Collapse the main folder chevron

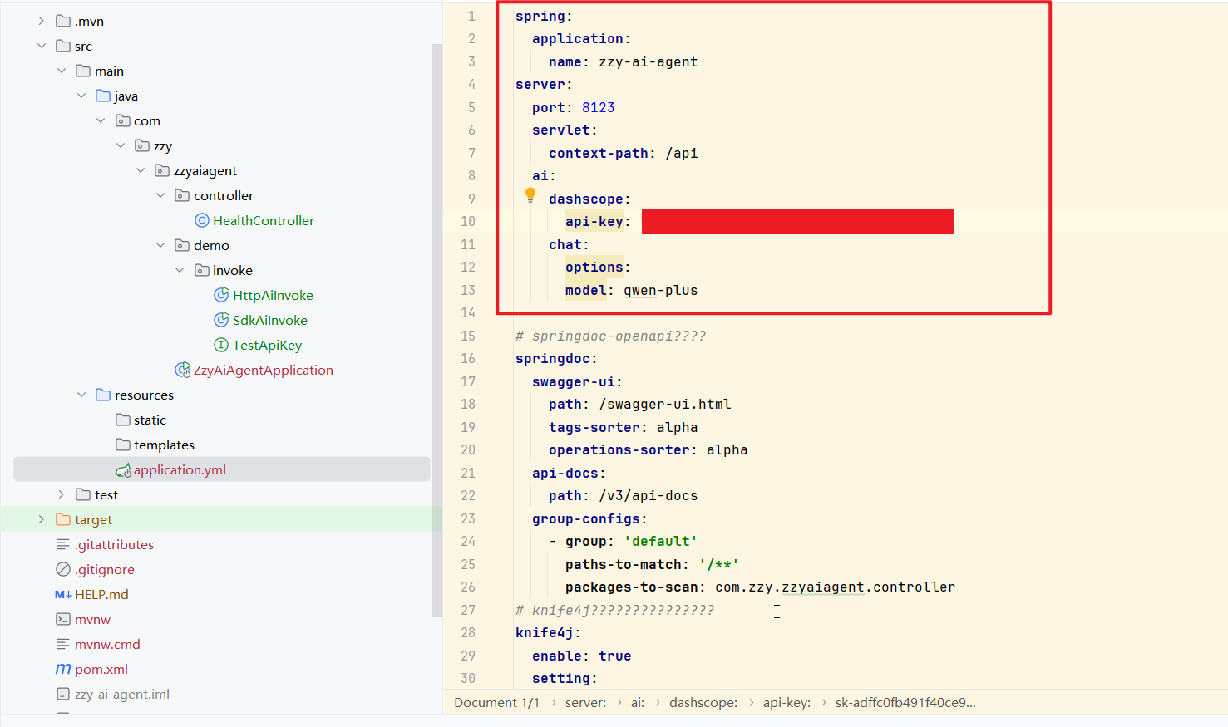pyautogui.click(x=62, y=71)
